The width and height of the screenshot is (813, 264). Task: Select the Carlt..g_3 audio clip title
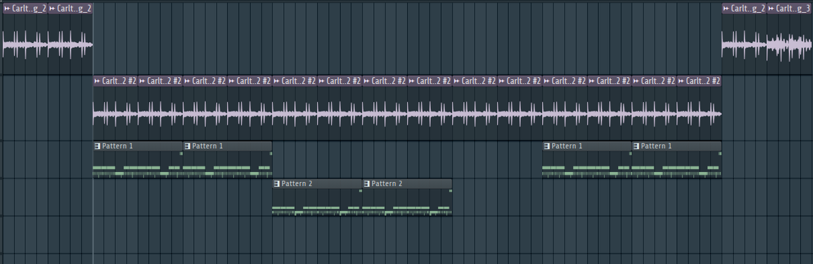click(793, 9)
